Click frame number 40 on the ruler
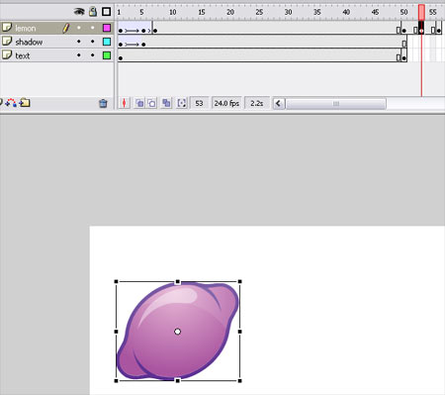Image resolution: width=445 pixels, height=395 pixels. tap(346, 12)
